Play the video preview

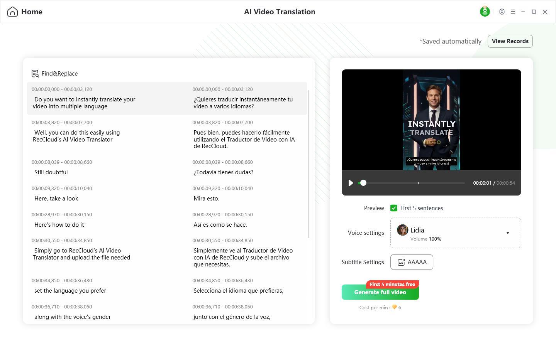[351, 183]
